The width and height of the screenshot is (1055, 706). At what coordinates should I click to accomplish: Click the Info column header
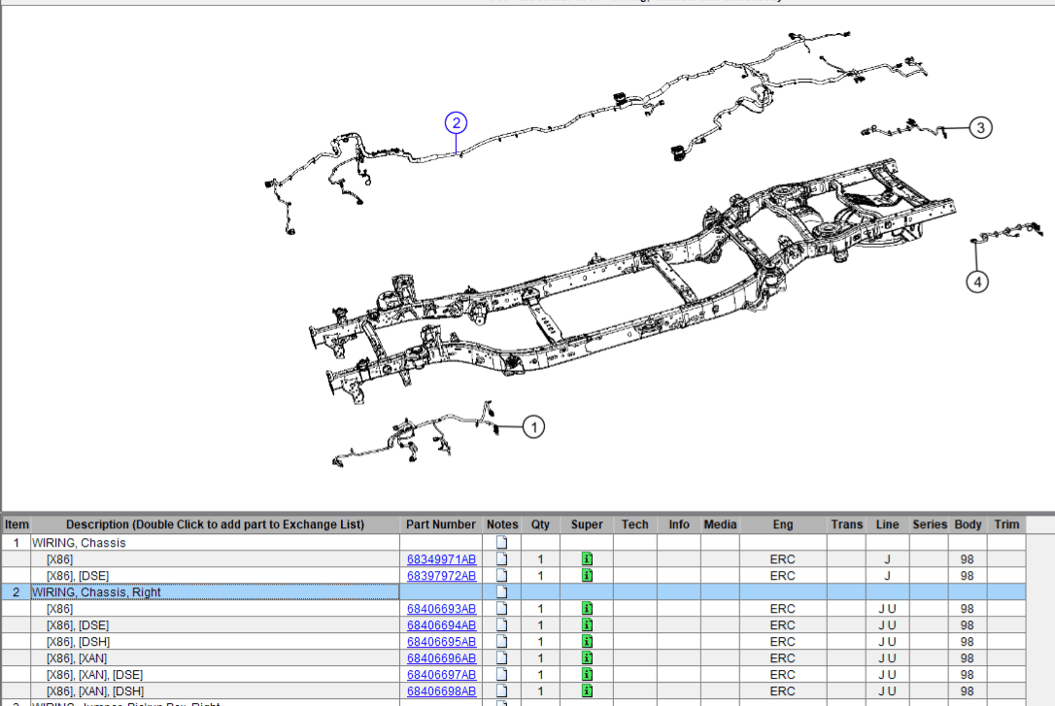coord(679,524)
